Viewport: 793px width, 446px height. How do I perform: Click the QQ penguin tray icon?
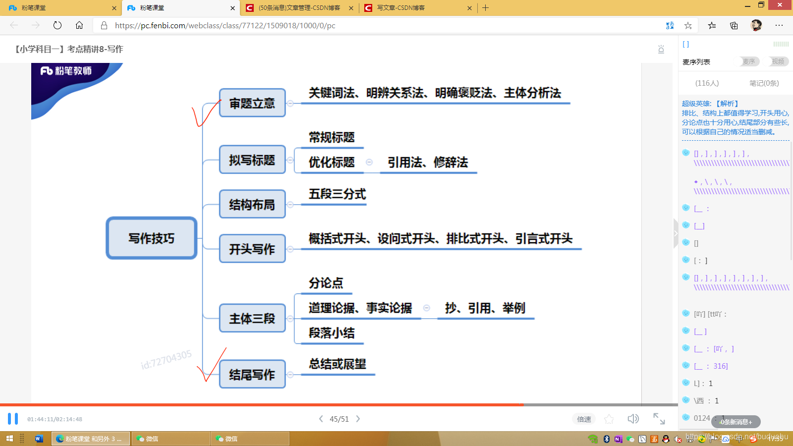(x=666, y=439)
